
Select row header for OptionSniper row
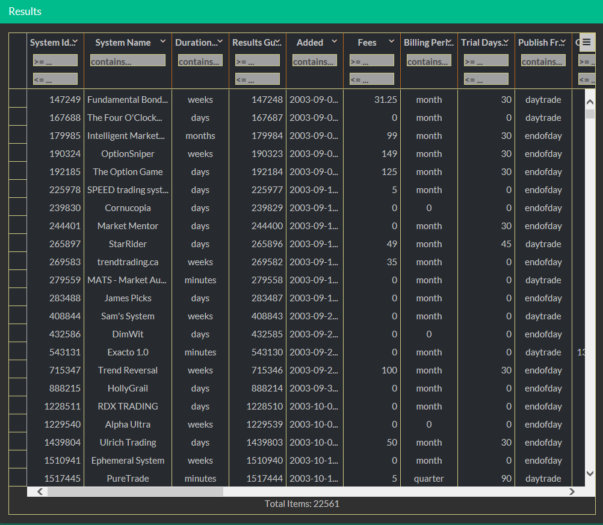(x=17, y=153)
